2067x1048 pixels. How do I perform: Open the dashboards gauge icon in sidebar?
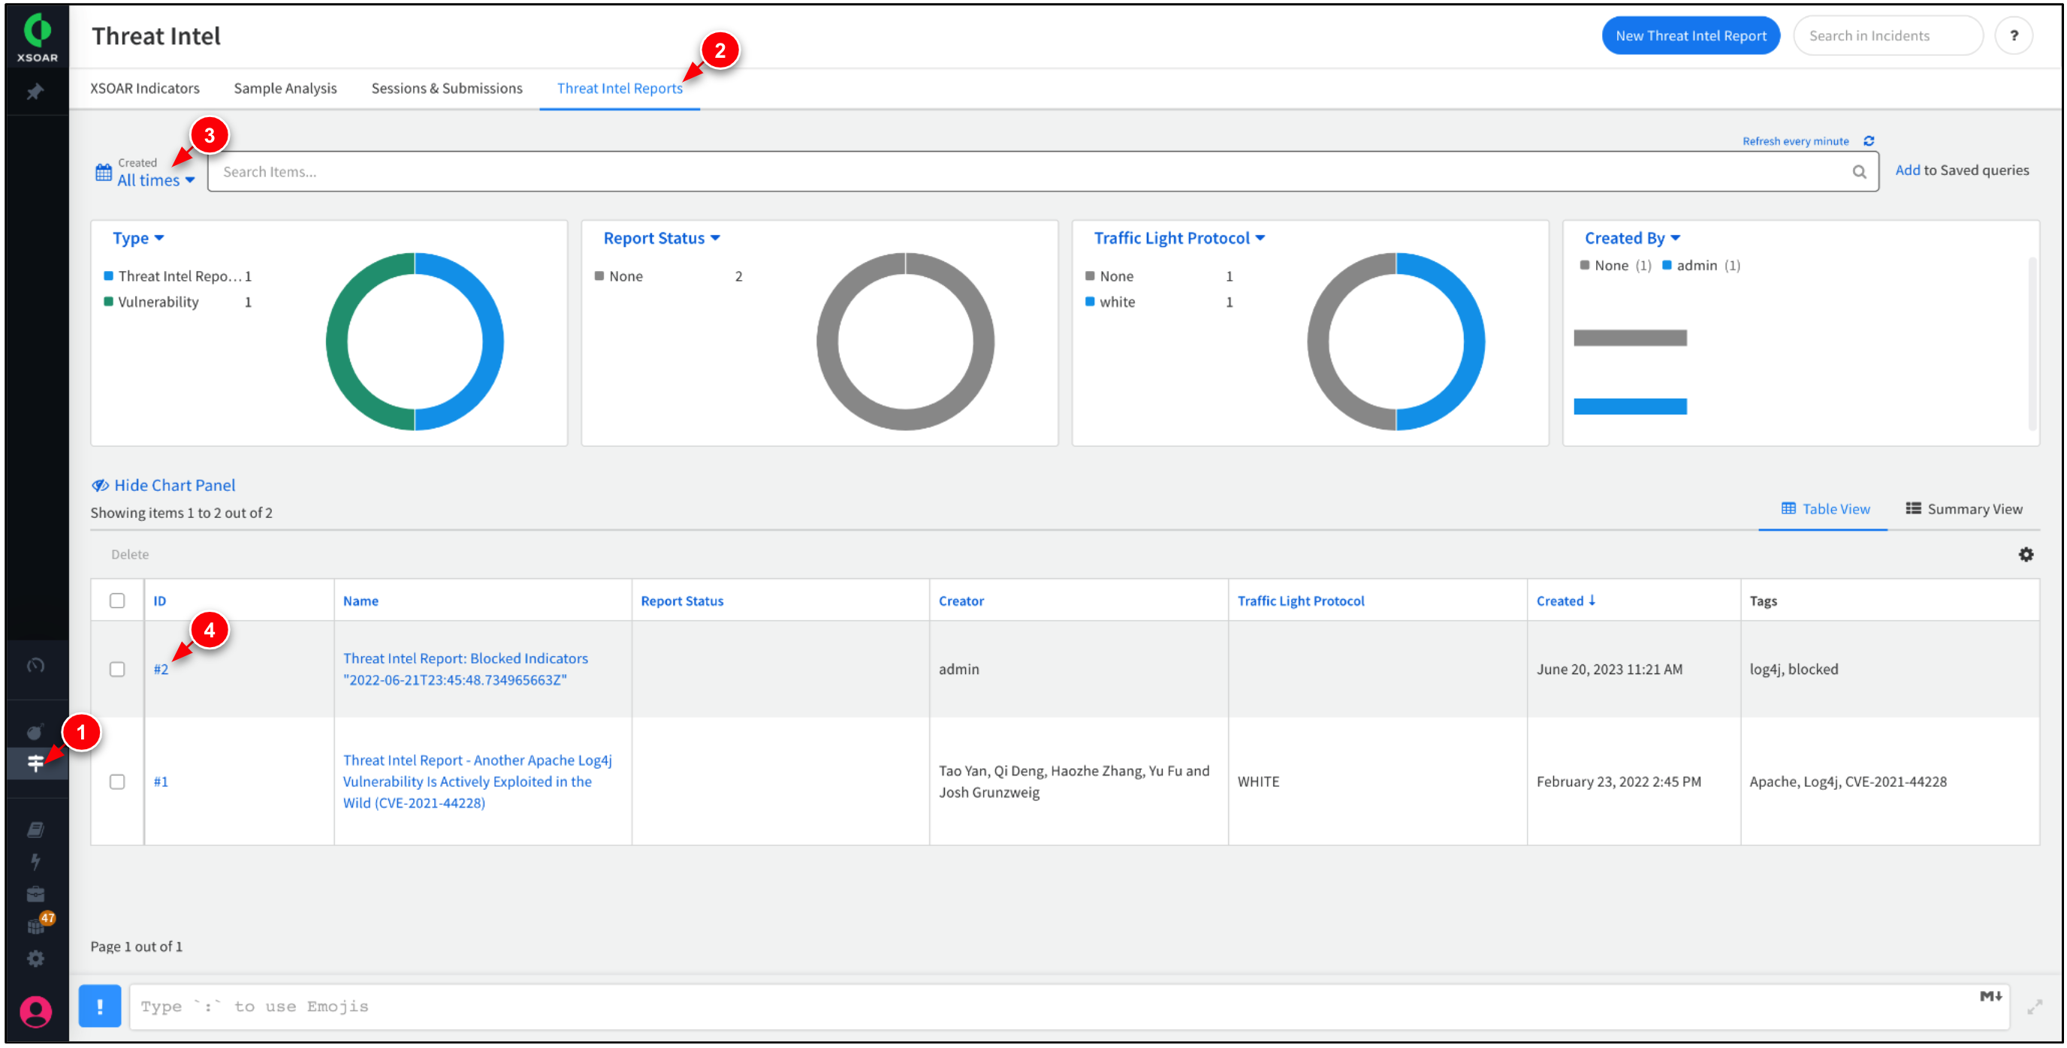point(35,666)
